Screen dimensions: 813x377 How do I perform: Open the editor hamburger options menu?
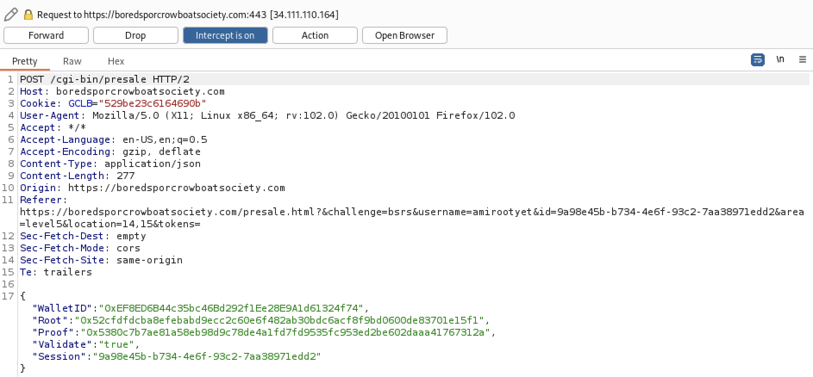[802, 60]
